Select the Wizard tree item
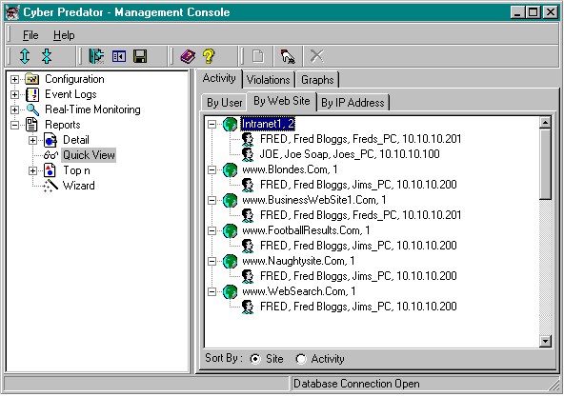 coord(79,186)
